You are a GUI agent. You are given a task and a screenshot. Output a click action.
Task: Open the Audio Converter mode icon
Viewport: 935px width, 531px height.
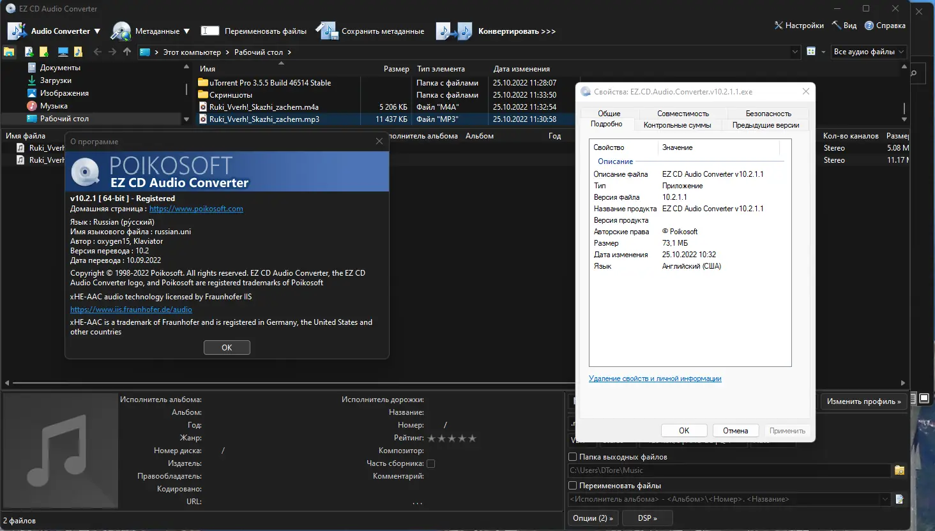coord(15,31)
